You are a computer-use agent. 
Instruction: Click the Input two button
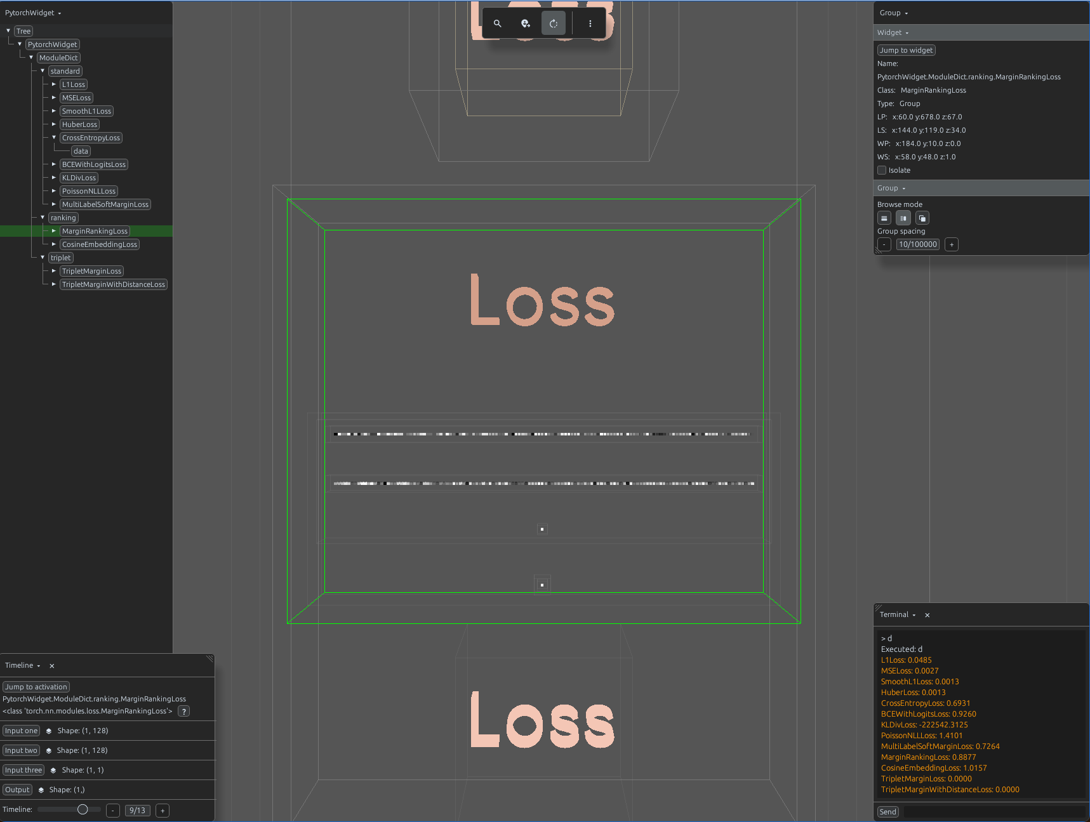(22, 751)
